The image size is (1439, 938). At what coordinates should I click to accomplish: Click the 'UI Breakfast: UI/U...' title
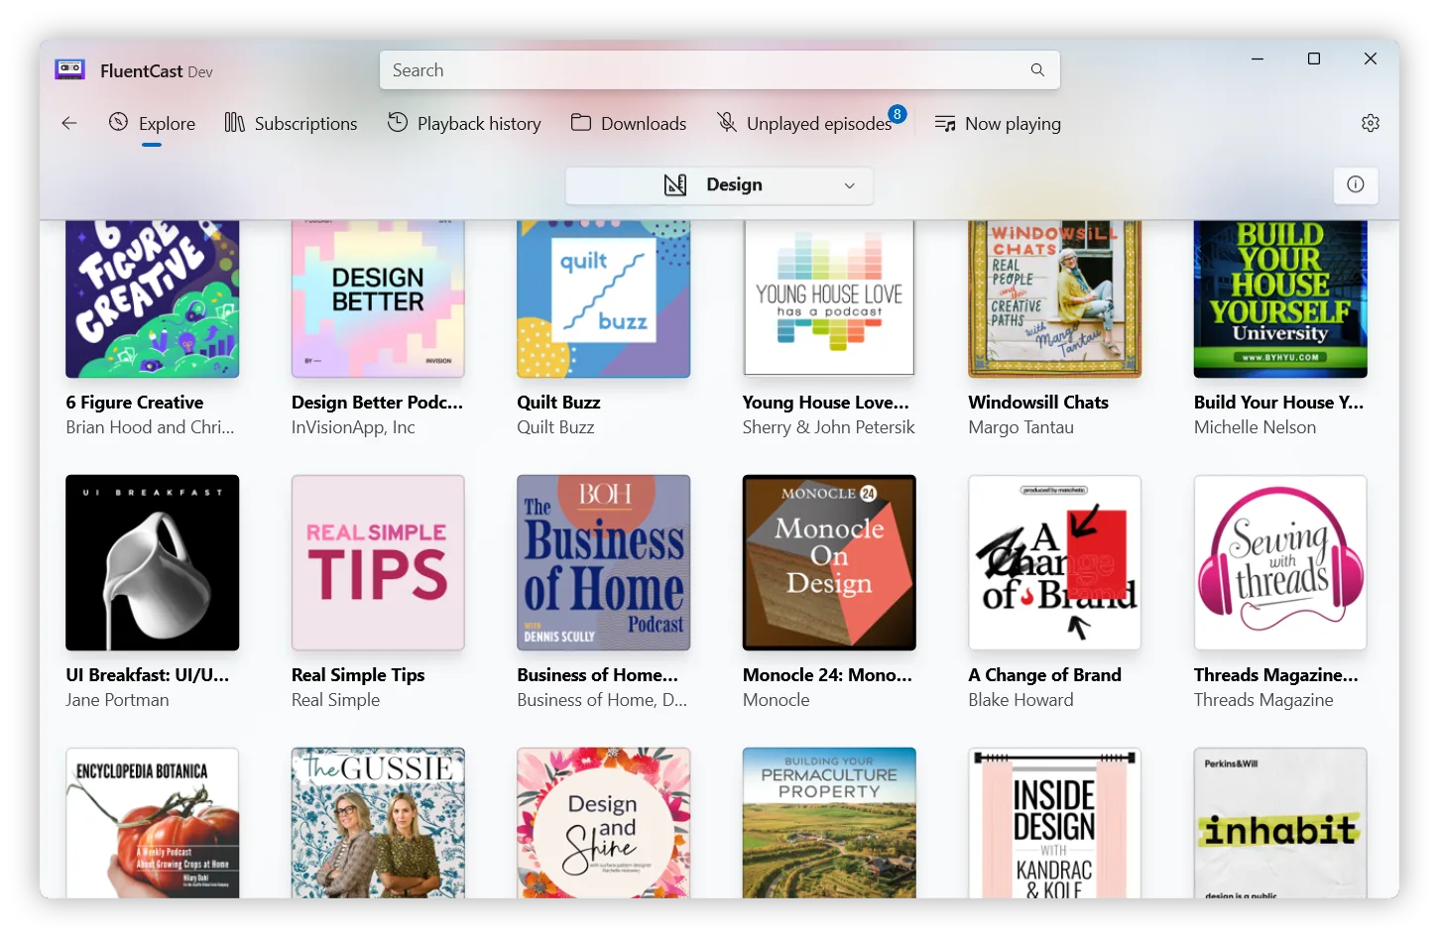[x=148, y=675]
